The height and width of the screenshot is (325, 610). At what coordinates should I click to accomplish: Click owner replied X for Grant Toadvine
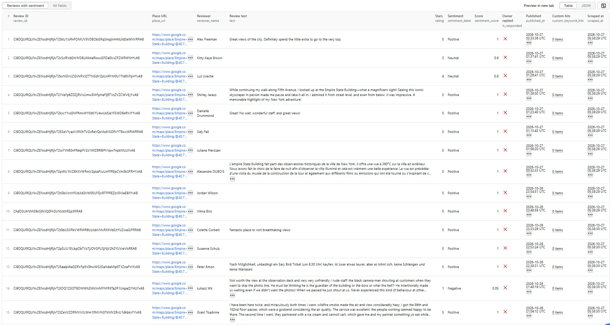pyautogui.click(x=505, y=312)
